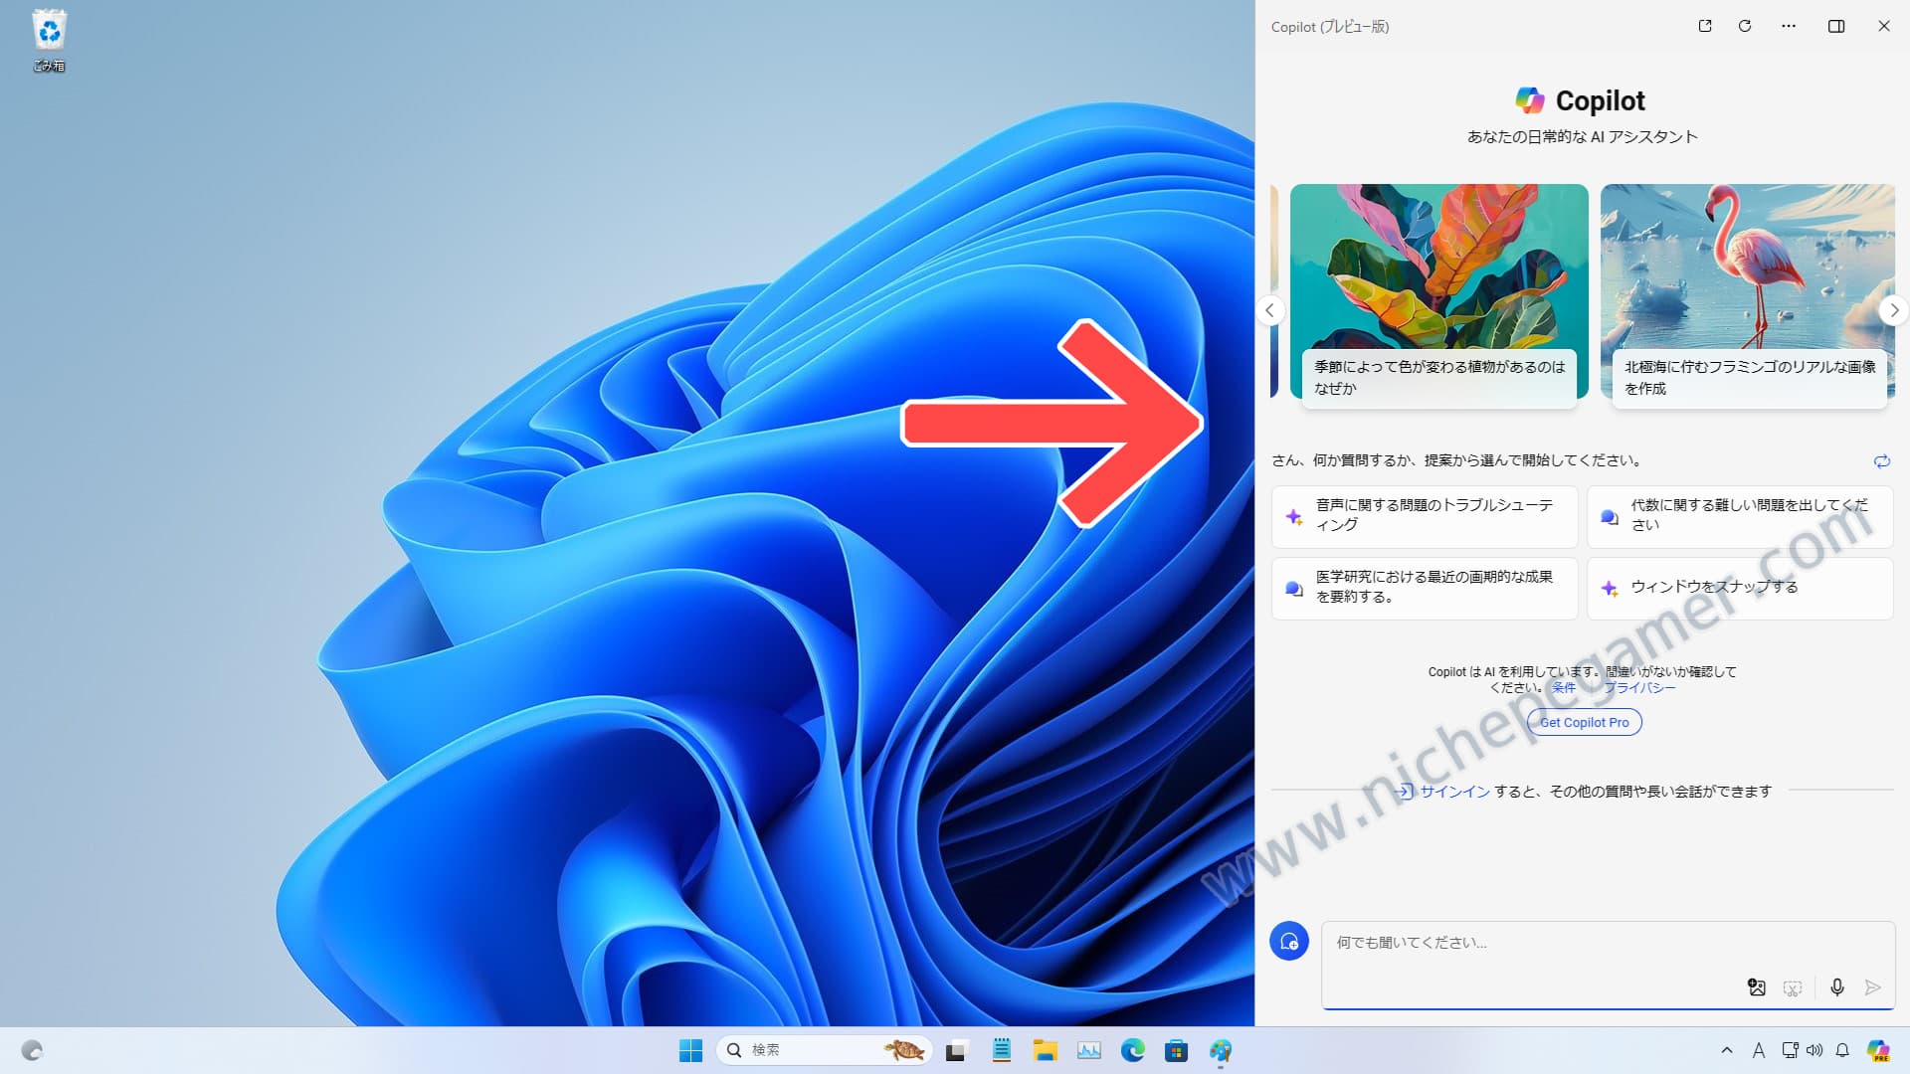Choose the audio troubleshooting suggestion
Viewport: 1910px width, 1074px height.
(1425, 516)
